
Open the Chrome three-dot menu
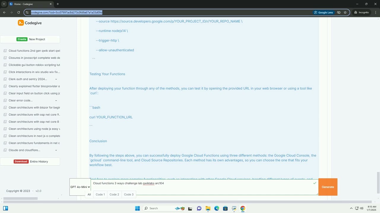click(x=376, y=12)
